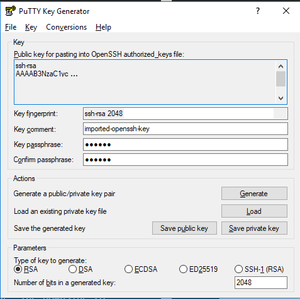
Task: Choose the ECDSA key type
Action: 141,269
